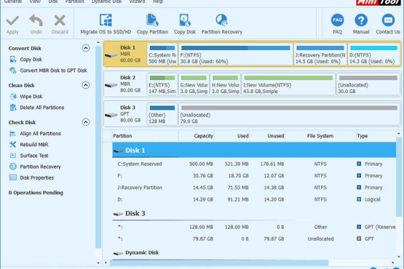Select the F: partition list row
This screenshot has width=404, height=269.
[254, 176]
